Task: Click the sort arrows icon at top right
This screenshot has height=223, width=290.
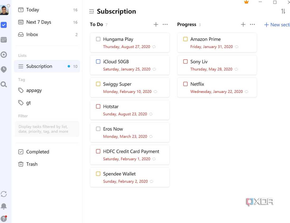Action: coord(283,11)
